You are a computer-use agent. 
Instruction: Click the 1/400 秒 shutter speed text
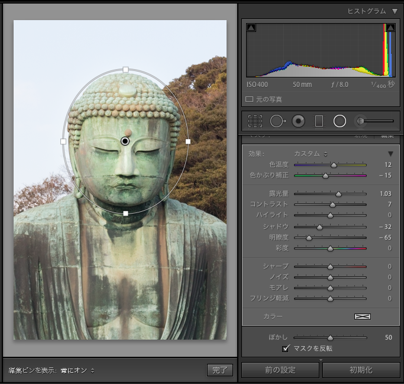click(x=383, y=85)
